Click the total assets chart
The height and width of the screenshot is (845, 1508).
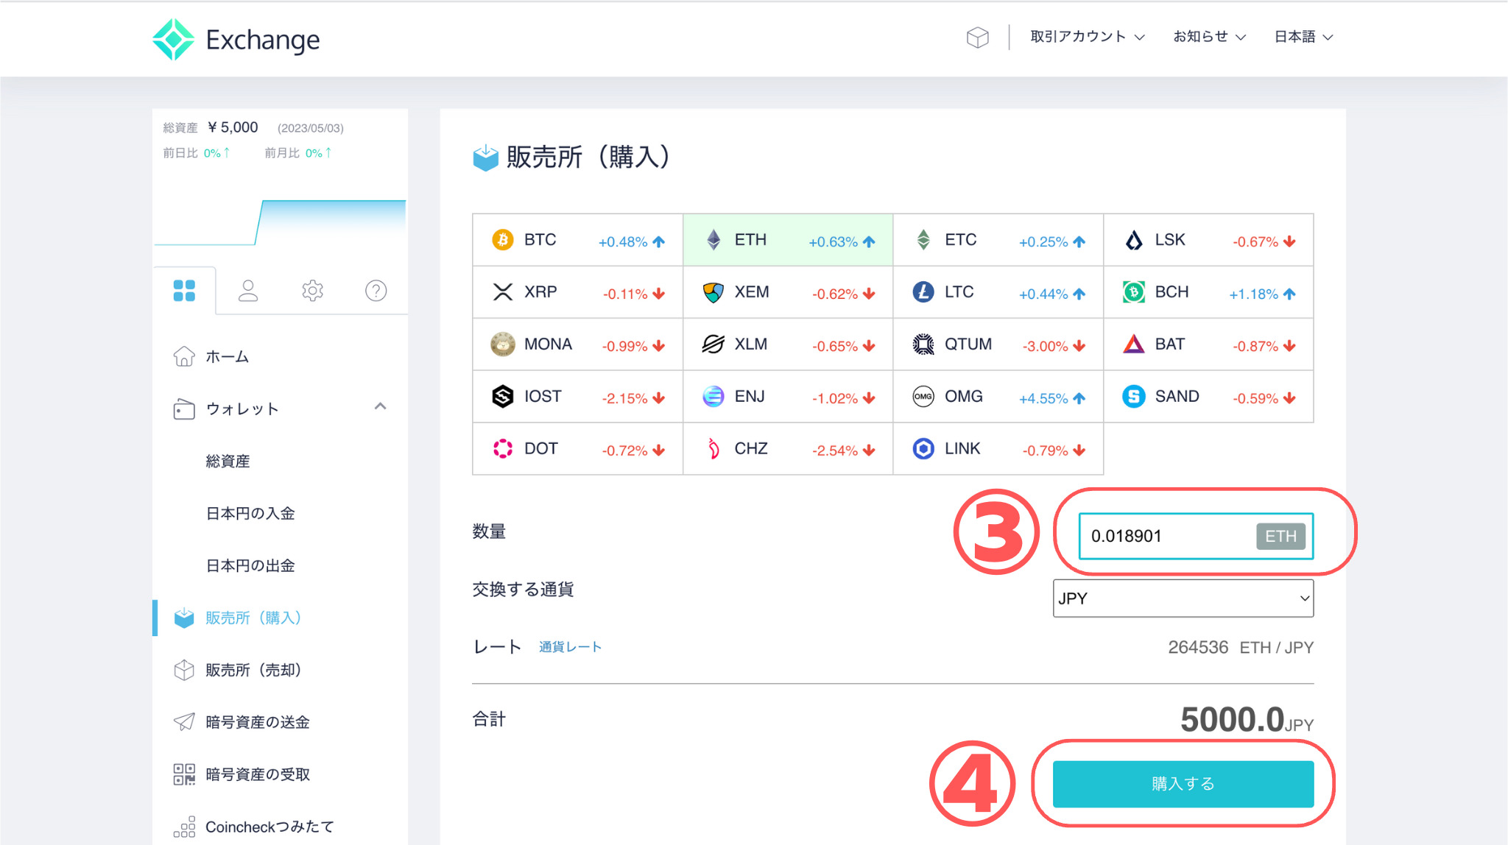click(280, 222)
